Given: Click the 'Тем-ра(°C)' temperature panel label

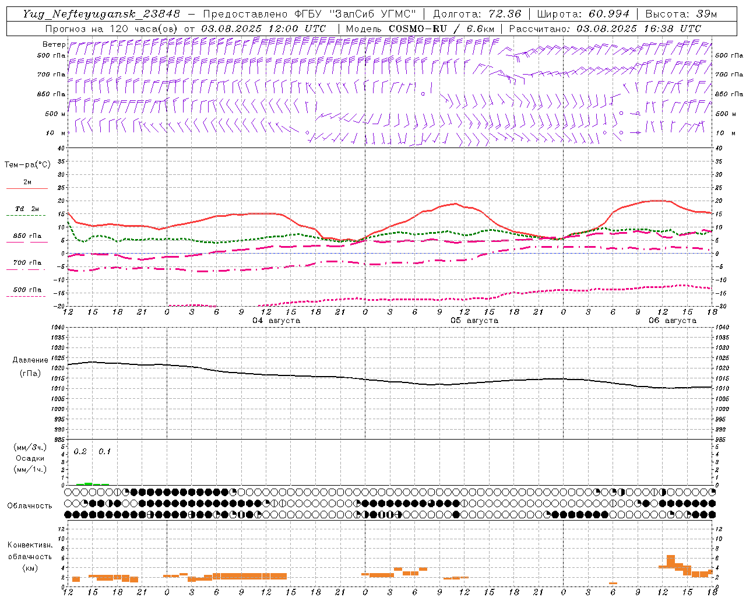Looking at the screenshot, I should click(27, 165).
